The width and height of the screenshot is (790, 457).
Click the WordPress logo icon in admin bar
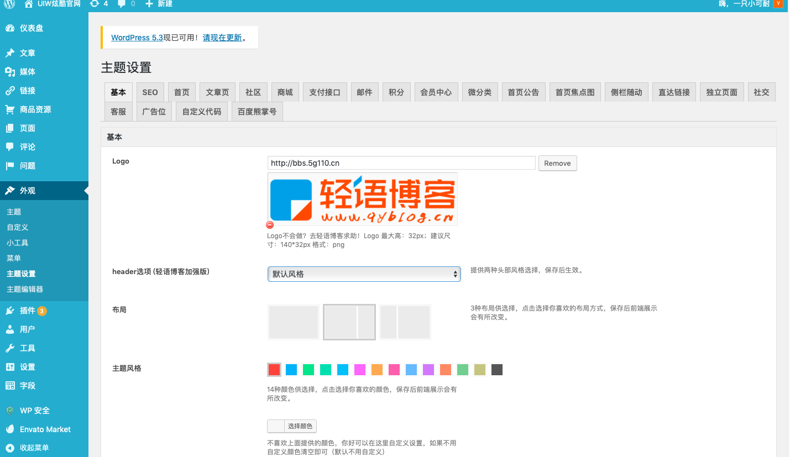9,4
